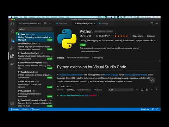Switch to the PROBLEMS panel tab
The width and height of the screenshot is (169, 127).
98,90
